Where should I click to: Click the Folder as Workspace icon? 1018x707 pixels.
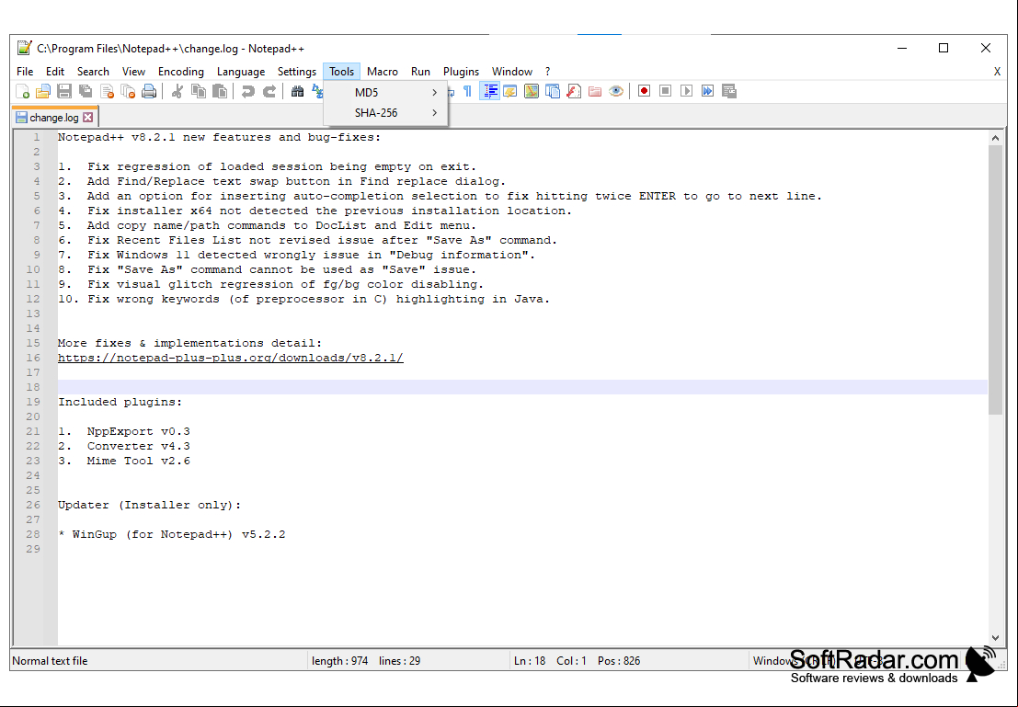pos(595,92)
